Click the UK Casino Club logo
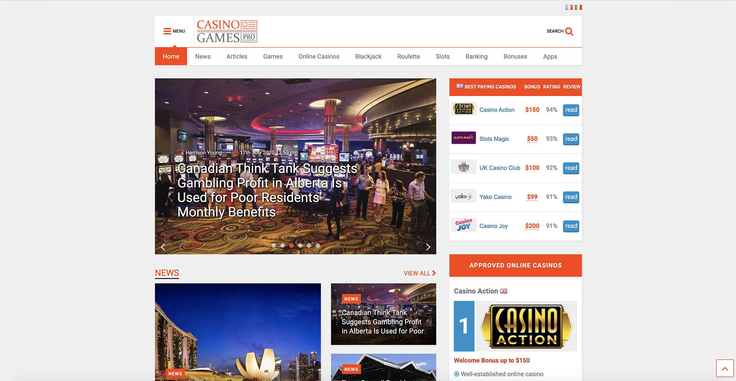 coord(463,167)
